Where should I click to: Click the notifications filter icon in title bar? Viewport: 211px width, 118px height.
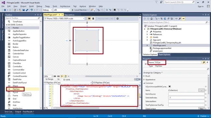156,2
